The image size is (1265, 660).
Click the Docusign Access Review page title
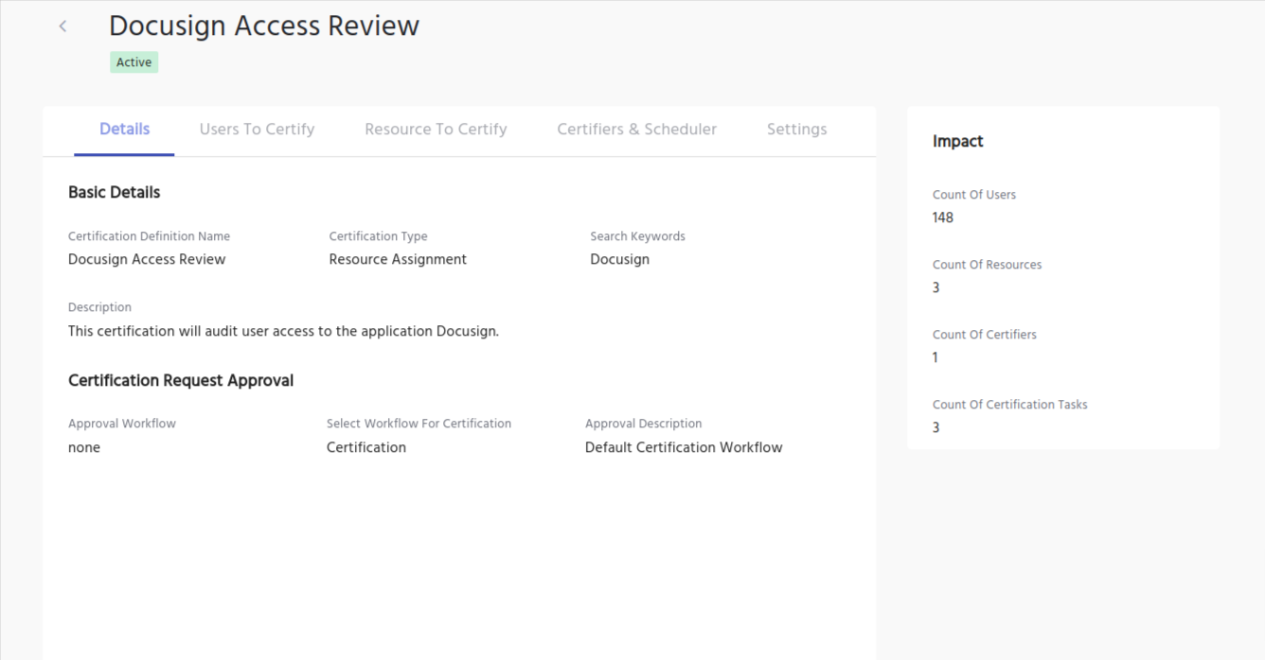(x=263, y=26)
